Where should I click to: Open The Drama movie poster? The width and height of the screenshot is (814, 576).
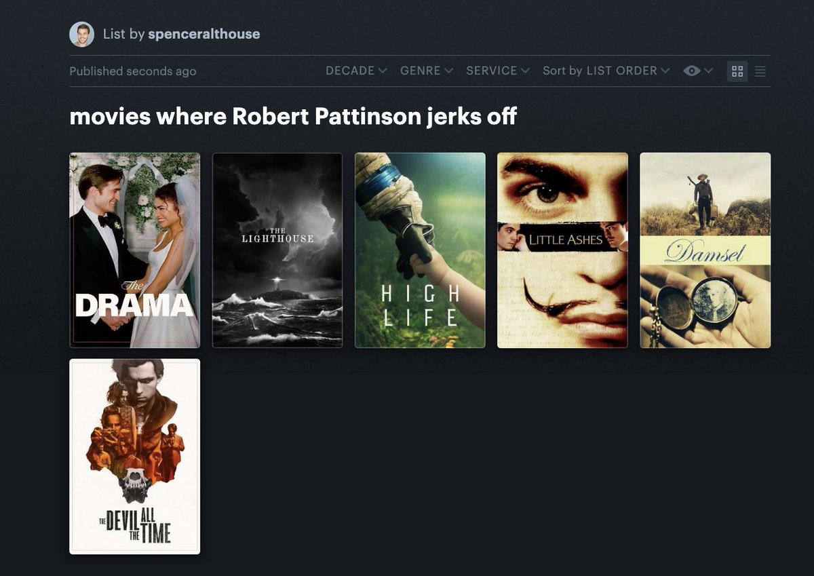coord(135,250)
